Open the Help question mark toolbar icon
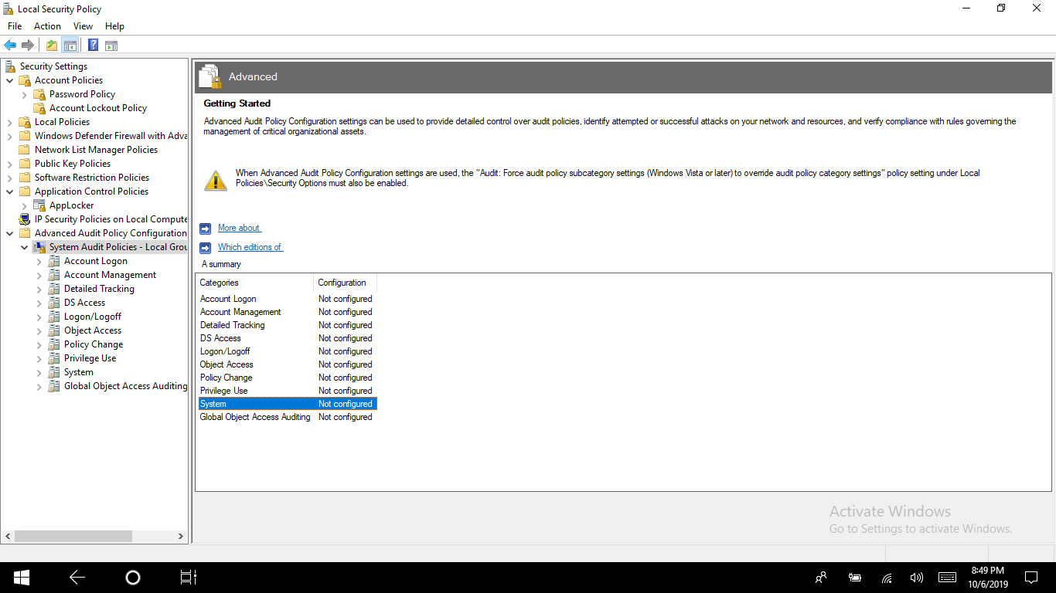 [93, 46]
